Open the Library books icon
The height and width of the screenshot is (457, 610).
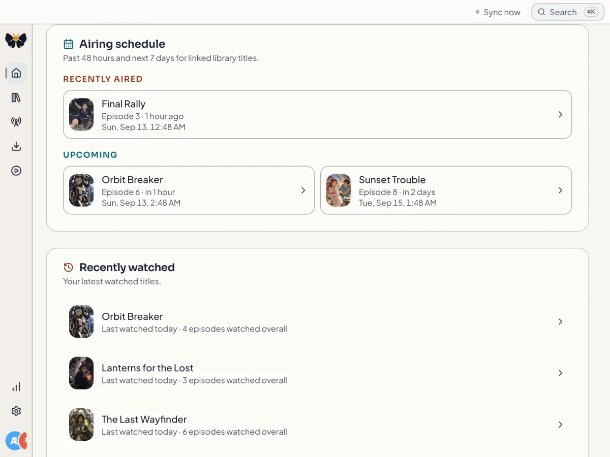click(16, 97)
